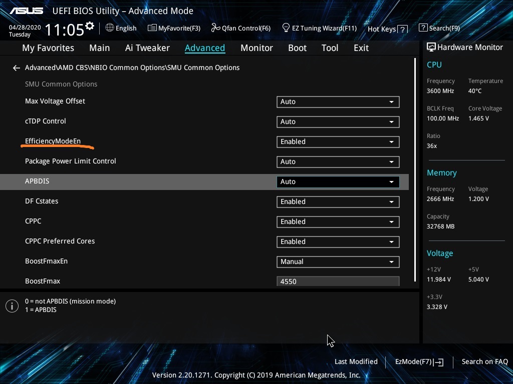Screen dimensions: 513x384
Task: Open the cTDP Control dropdown
Action: (x=338, y=122)
